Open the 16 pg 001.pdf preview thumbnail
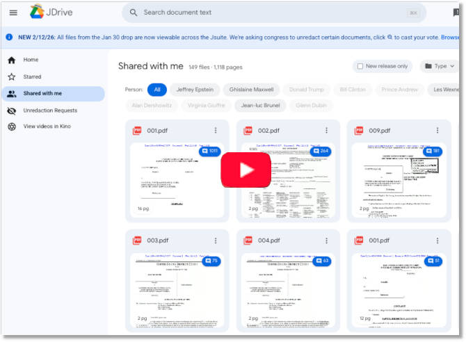Viewport: 466px width, 342px height. point(177,180)
